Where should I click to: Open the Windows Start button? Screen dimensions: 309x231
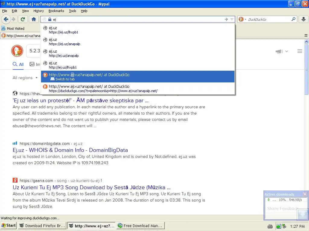pos(8,226)
